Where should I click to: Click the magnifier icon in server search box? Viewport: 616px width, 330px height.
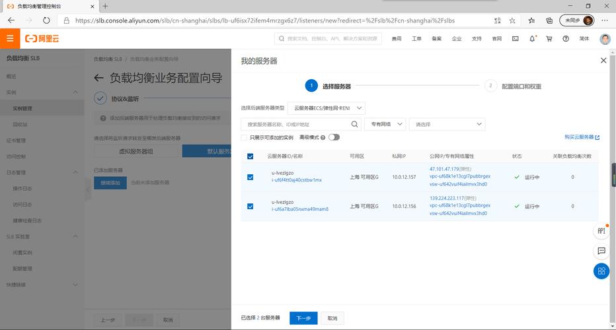[x=354, y=124]
